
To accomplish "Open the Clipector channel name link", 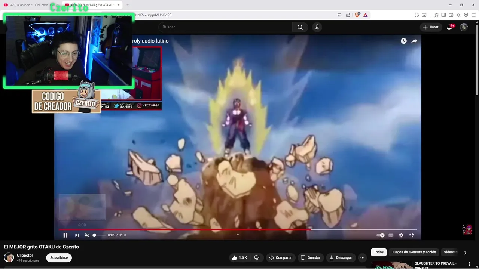I will pos(25,256).
